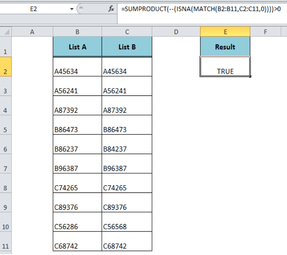Click cell C3 with A56241

127,86
